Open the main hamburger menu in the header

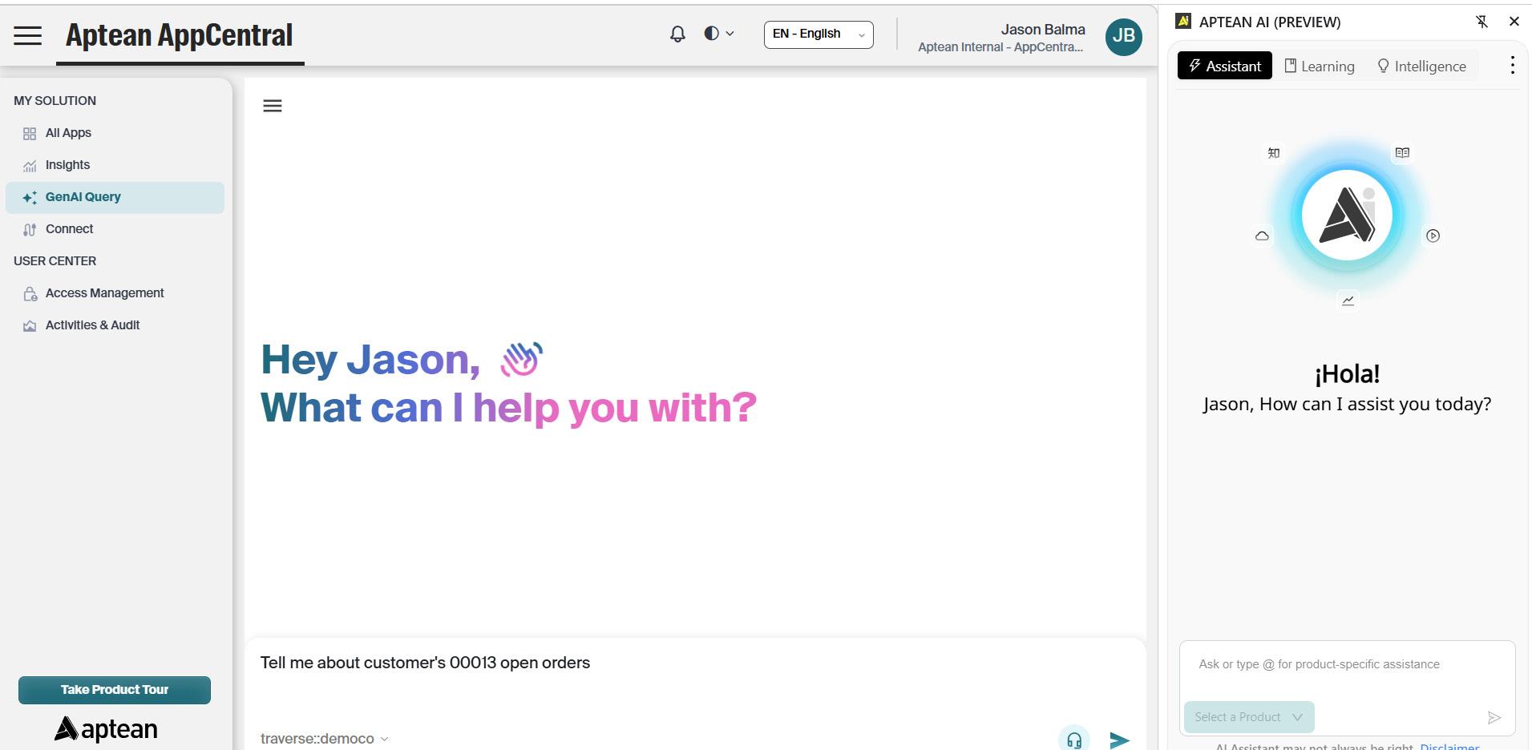pyautogui.click(x=27, y=35)
